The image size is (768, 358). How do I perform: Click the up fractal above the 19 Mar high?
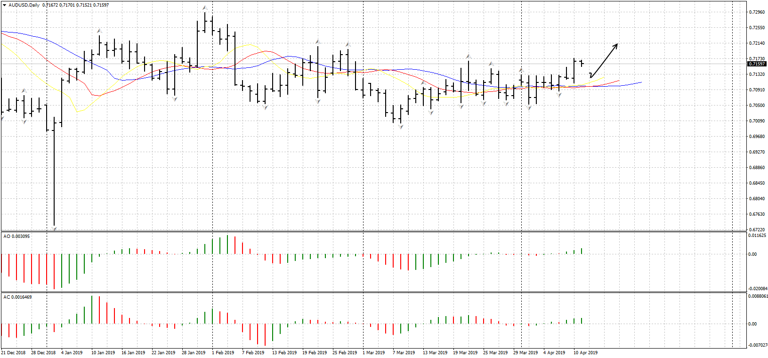click(x=469, y=57)
